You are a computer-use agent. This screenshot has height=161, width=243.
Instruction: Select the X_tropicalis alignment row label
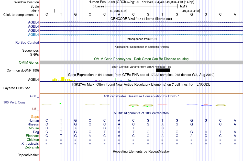30,144
